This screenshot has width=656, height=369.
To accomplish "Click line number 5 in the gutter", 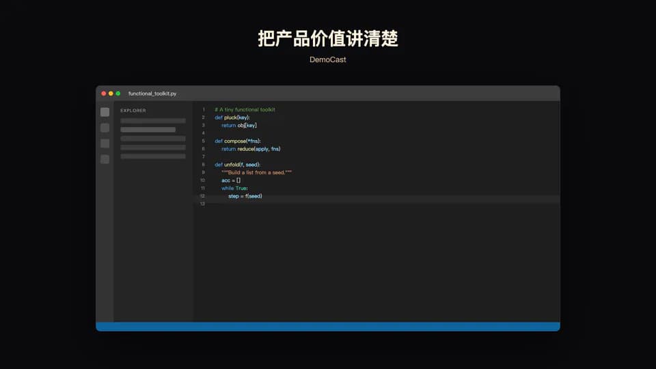I will (204, 141).
